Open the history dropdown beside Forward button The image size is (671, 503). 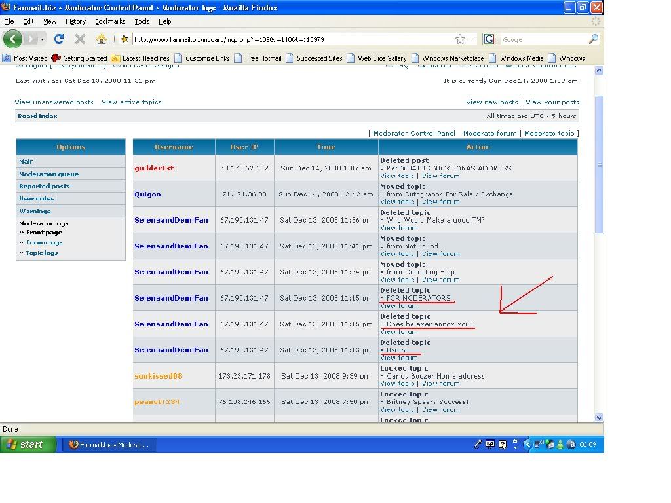point(42,39)
